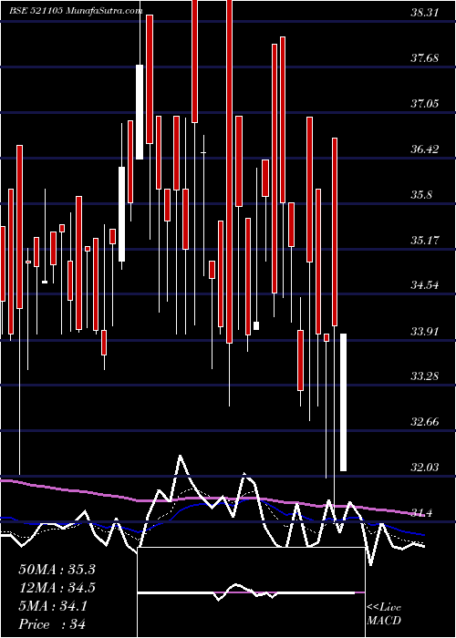The image size is (456, 638).
Task: Click the 33.91 price axis label
Action: [x=424, y=331]
